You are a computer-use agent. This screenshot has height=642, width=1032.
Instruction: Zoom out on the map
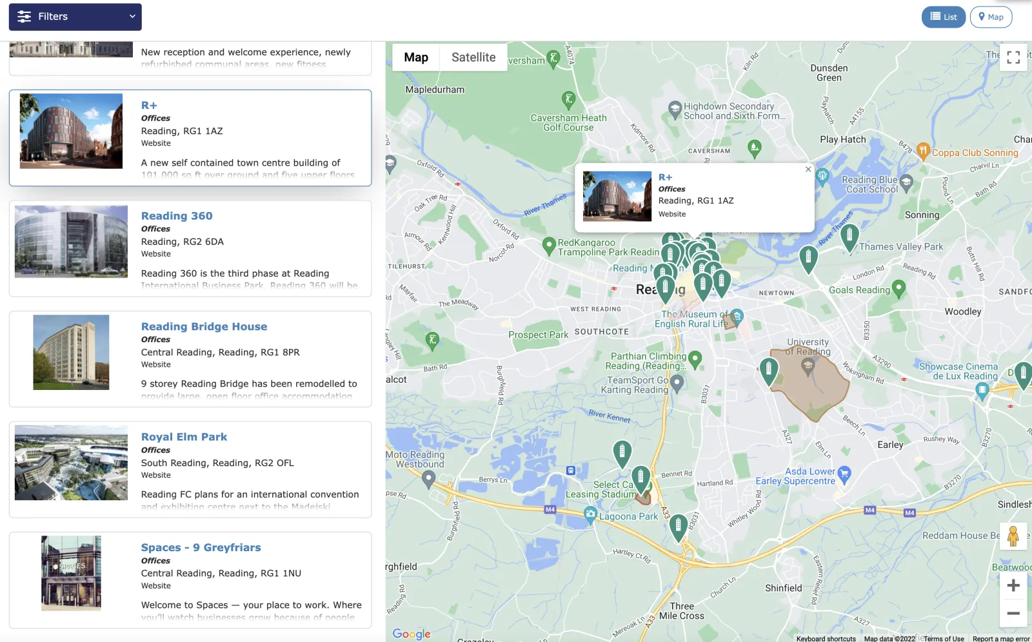(1013, 613)
